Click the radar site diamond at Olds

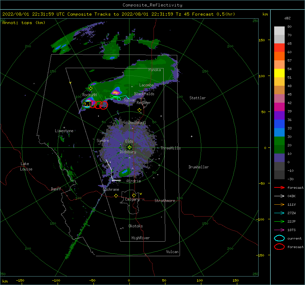point(129,147)
